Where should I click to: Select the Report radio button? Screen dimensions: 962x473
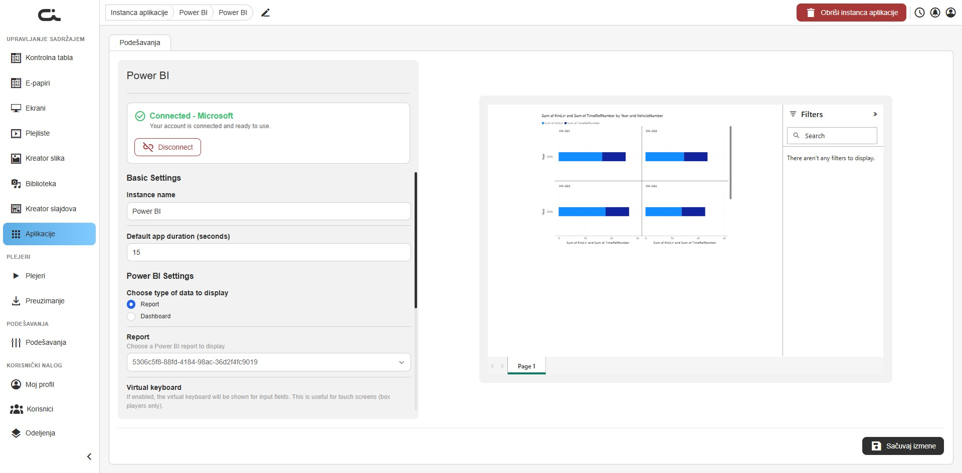pos(131,304)
